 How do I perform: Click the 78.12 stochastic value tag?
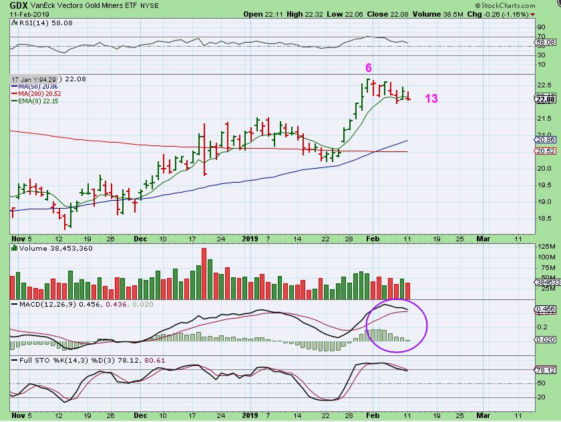click(546, 370)
